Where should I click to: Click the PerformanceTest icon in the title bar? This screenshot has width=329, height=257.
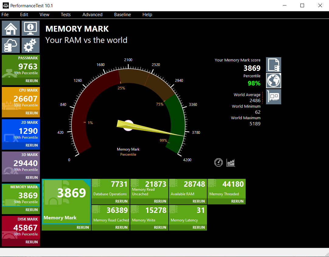(x=5, y=5)
